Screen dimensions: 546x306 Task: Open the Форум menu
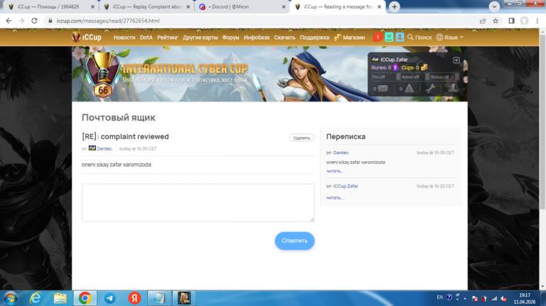[x=230, y=37]
